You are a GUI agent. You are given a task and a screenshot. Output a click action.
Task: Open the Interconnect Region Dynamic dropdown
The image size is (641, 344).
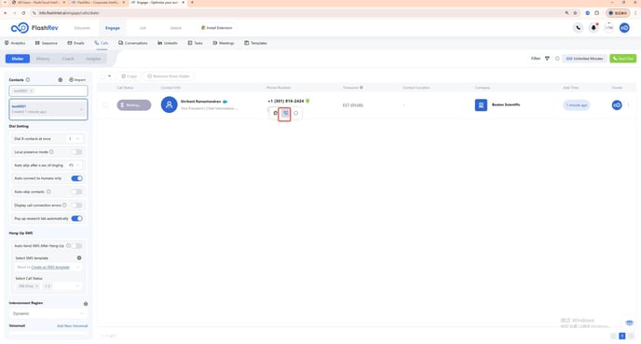click(x=48, y=313)
